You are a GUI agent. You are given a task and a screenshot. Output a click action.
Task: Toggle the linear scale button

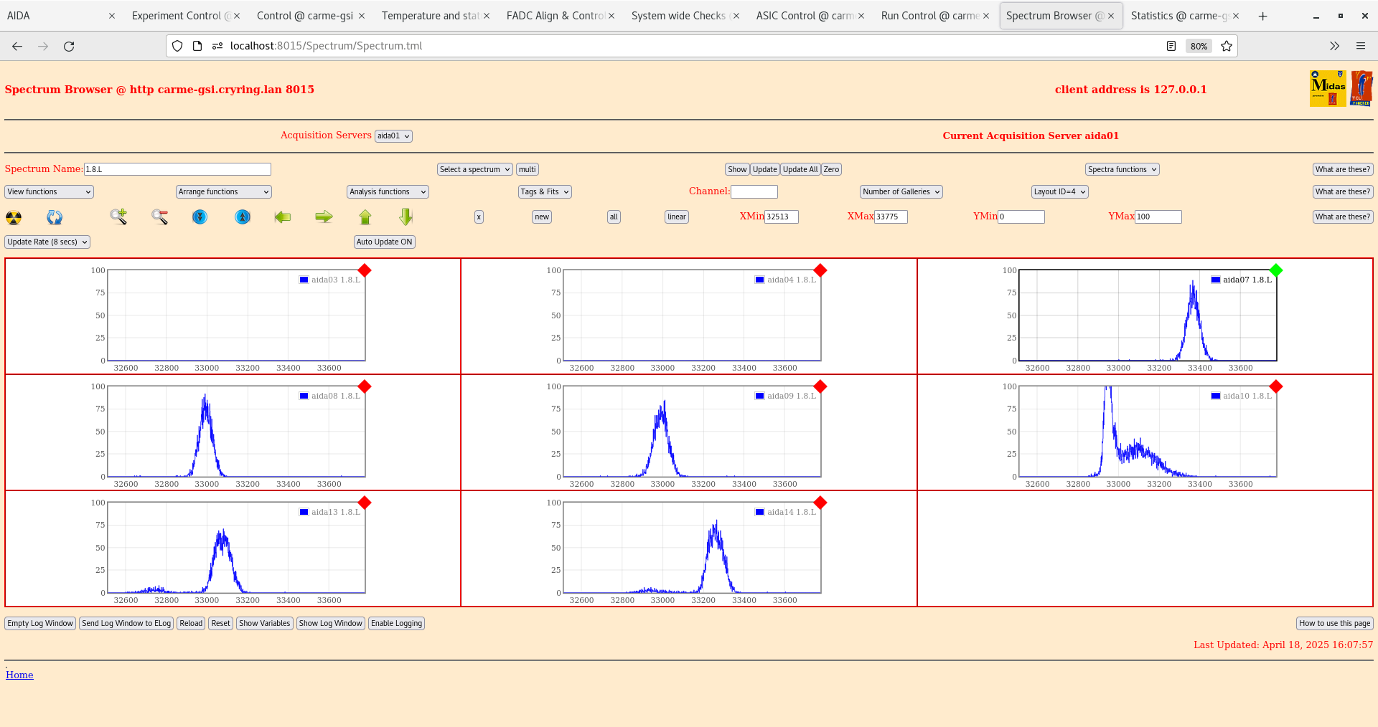(676, 217)
